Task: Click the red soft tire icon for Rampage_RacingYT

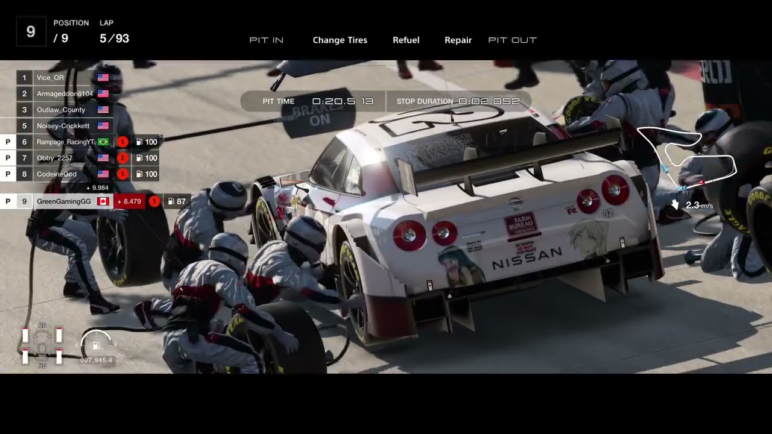Action: [x=122, y=142]
